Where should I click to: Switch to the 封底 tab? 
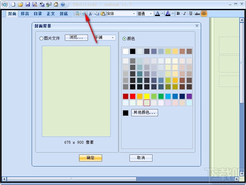(64, 14)
